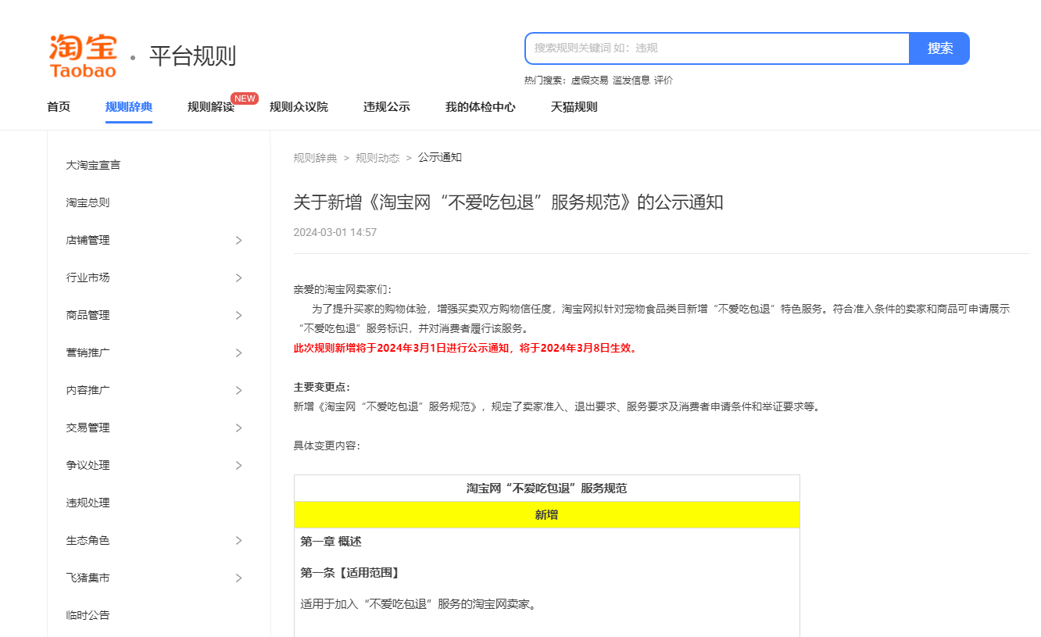Expand the 生态角色 sidebar chevron
This screenshot has height=637, width=1041.
tap(239, 540)
